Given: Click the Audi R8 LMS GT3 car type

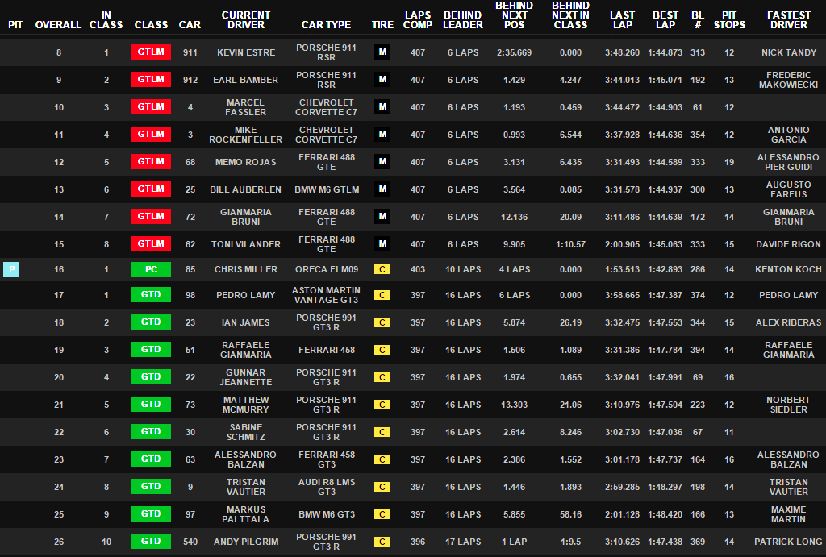Looking at the screenshot, I should pyautogui.click(x=326, y=487).
